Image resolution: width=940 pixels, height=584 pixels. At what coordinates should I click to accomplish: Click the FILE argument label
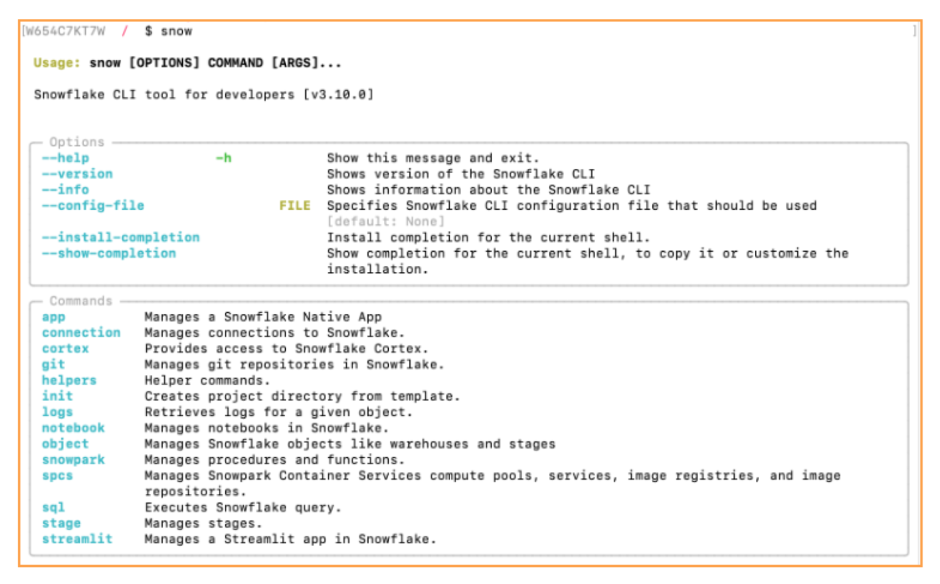295,205
